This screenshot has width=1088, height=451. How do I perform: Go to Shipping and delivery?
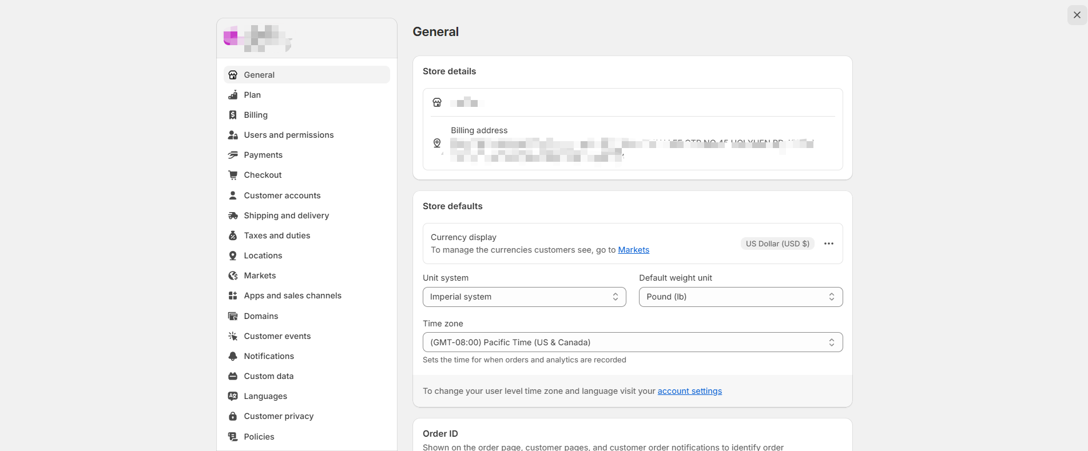(307, 215)
